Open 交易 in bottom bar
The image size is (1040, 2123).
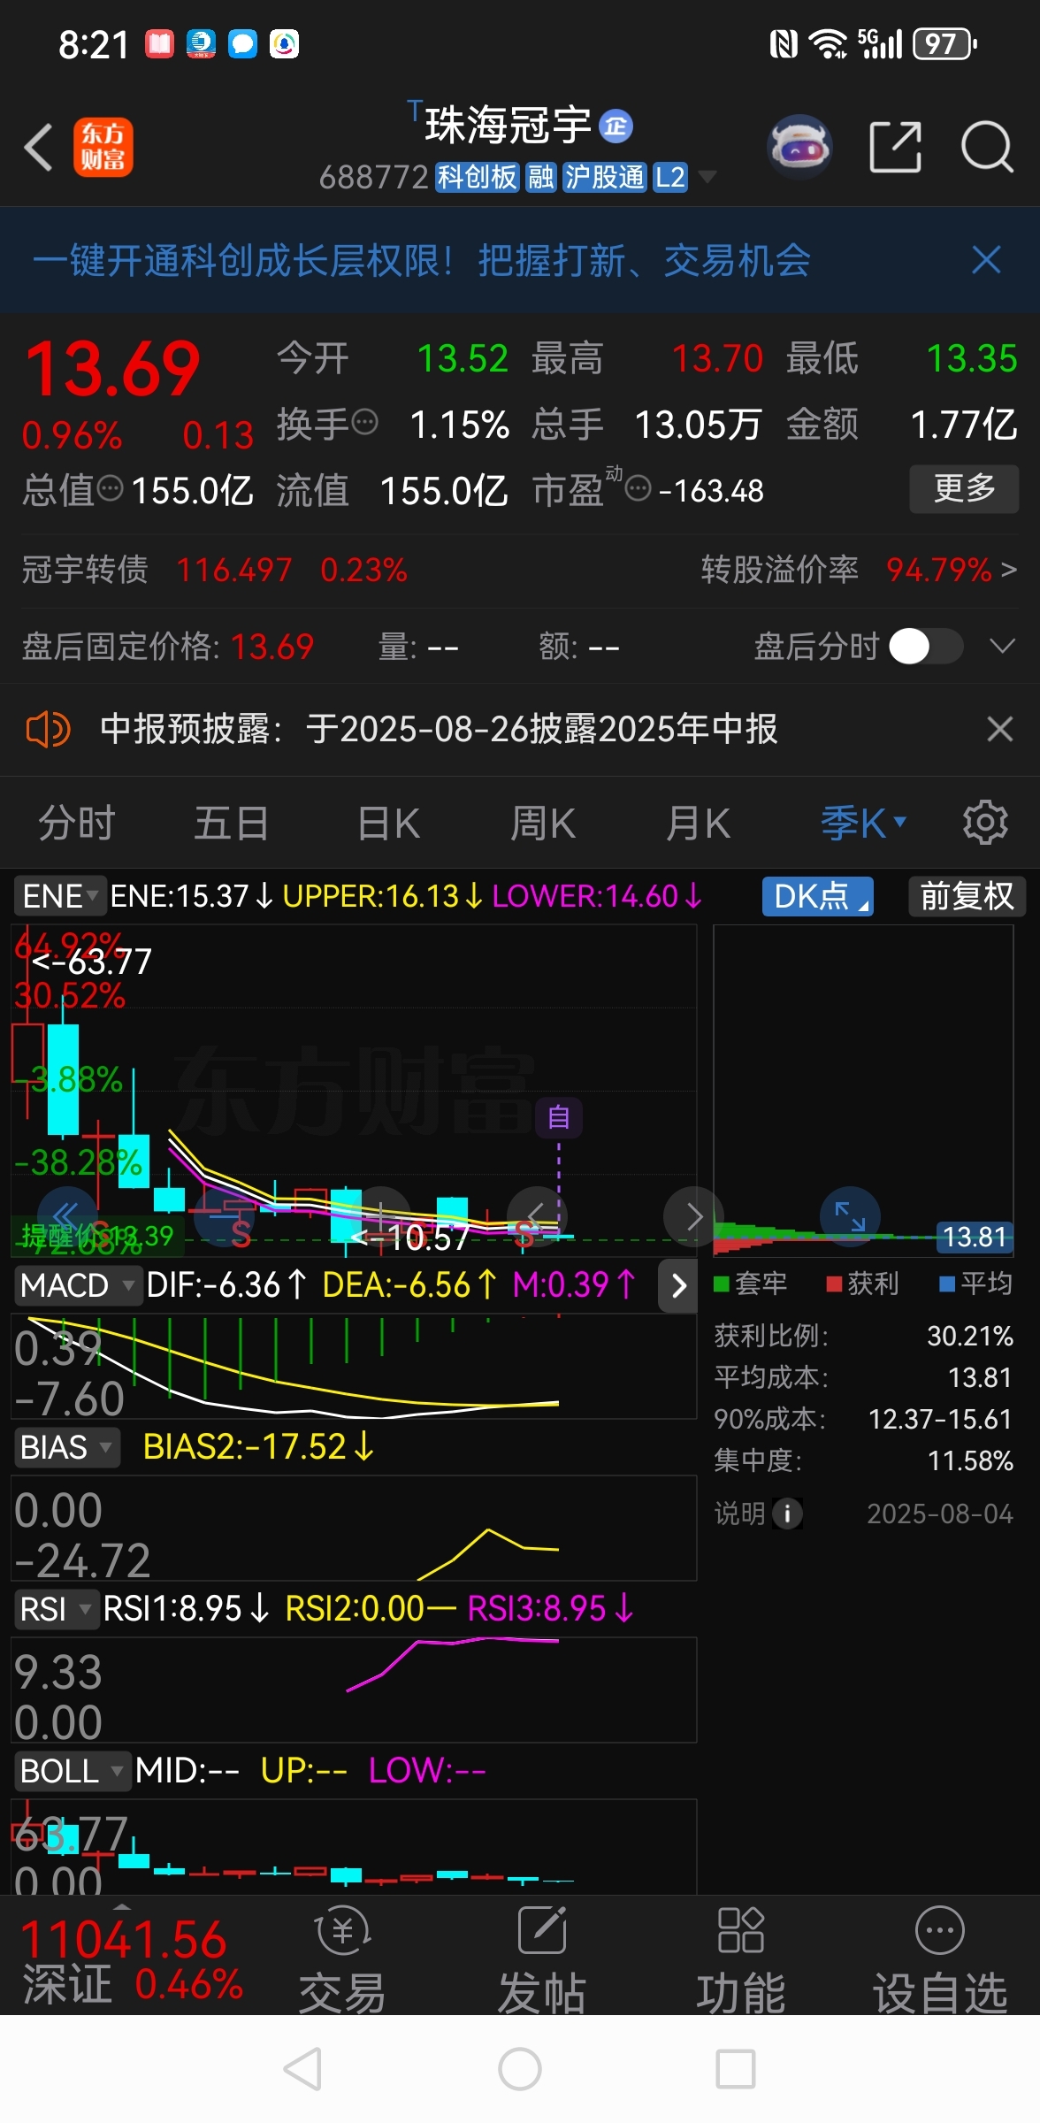pos(343,1960)
